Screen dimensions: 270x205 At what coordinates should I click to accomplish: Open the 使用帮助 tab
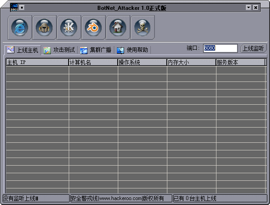tap(133, 50)
